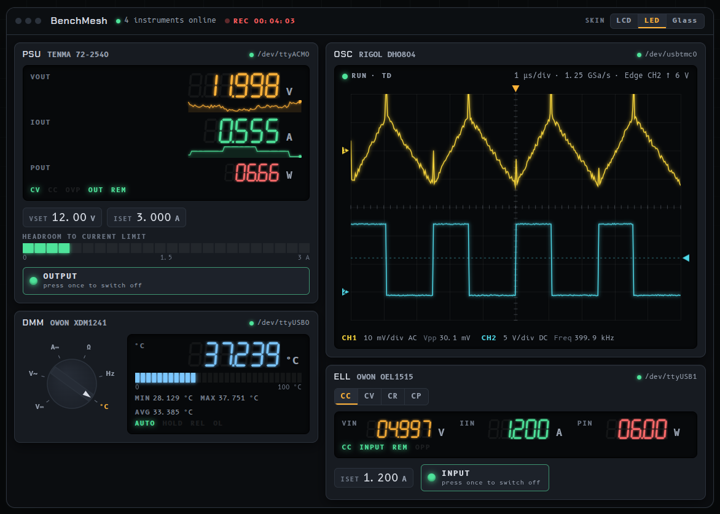Click the DMM 37.239 °C readout
Viewport: 720px width, 514px height.
click(244, 355)
